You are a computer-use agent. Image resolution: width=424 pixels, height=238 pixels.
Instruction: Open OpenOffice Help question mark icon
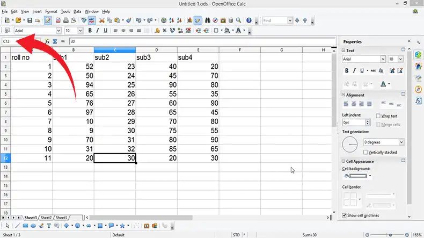[249, 20]
